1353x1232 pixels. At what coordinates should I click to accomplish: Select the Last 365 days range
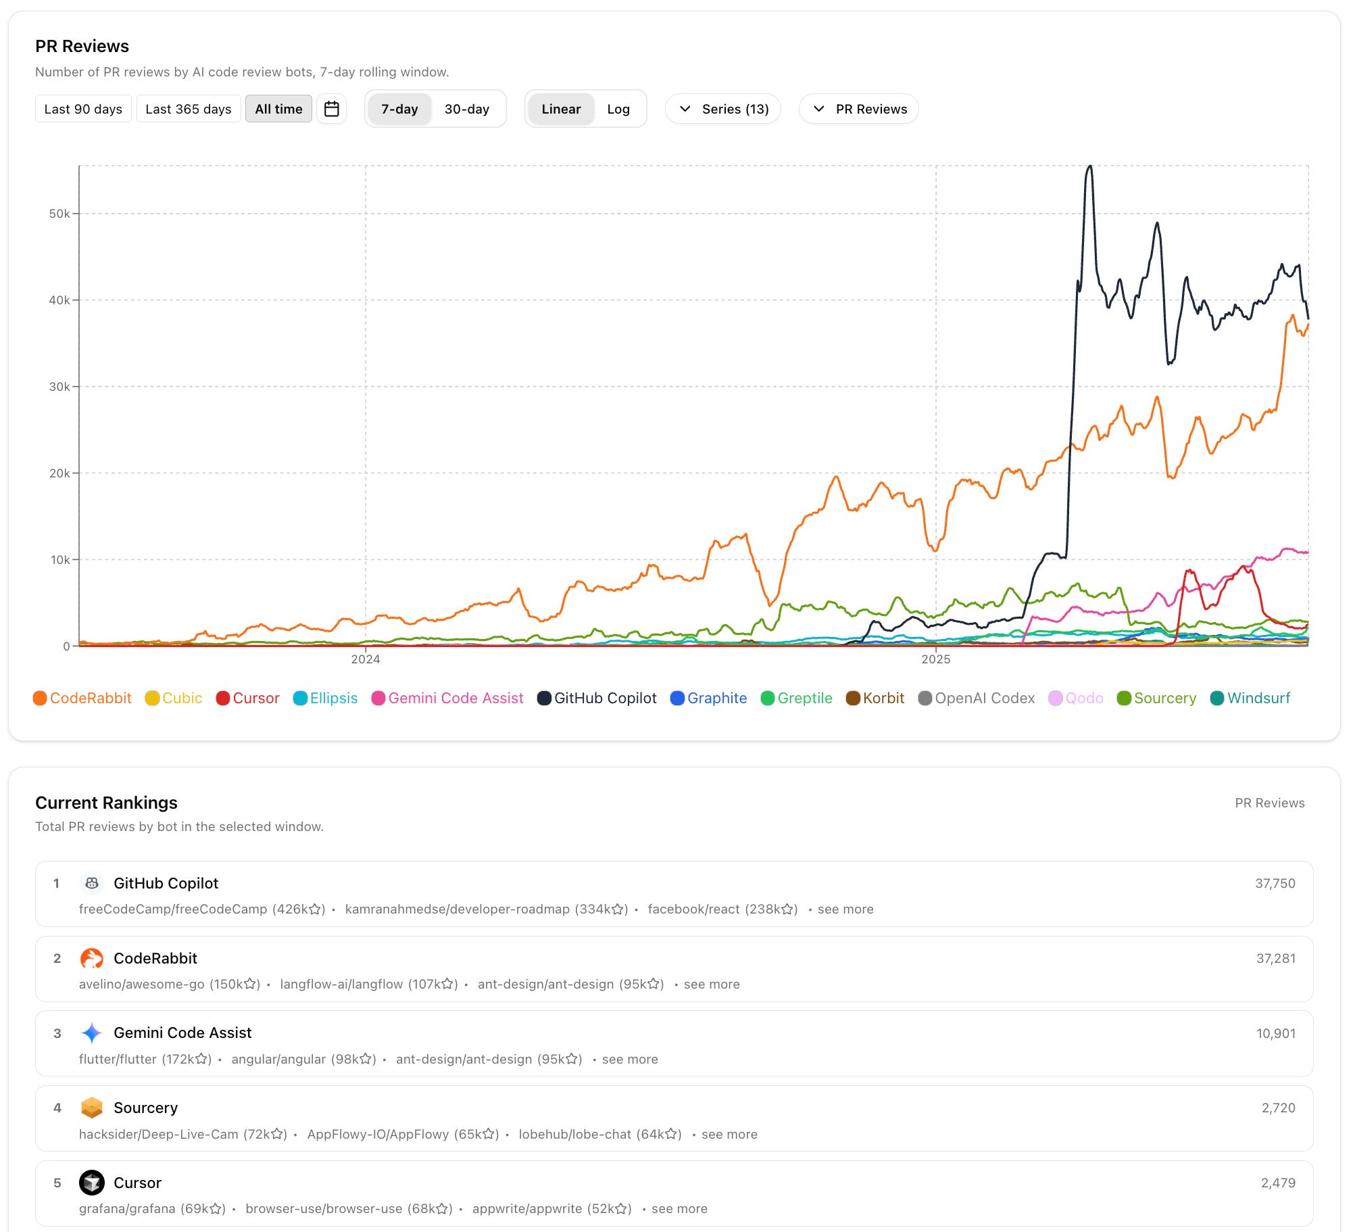click(188, 109)
